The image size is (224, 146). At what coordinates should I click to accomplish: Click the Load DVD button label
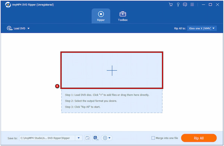(19, 28)
